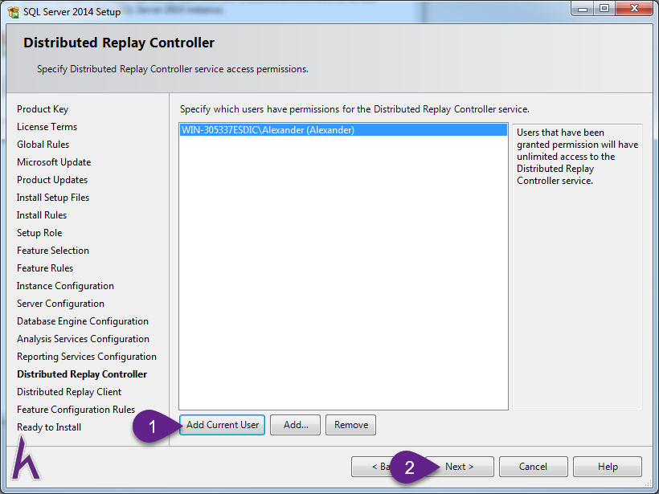Select Feature Selection step in sidebar
Image resolution: width=659 pixels, height=494 pixels.
click(53, 251)
